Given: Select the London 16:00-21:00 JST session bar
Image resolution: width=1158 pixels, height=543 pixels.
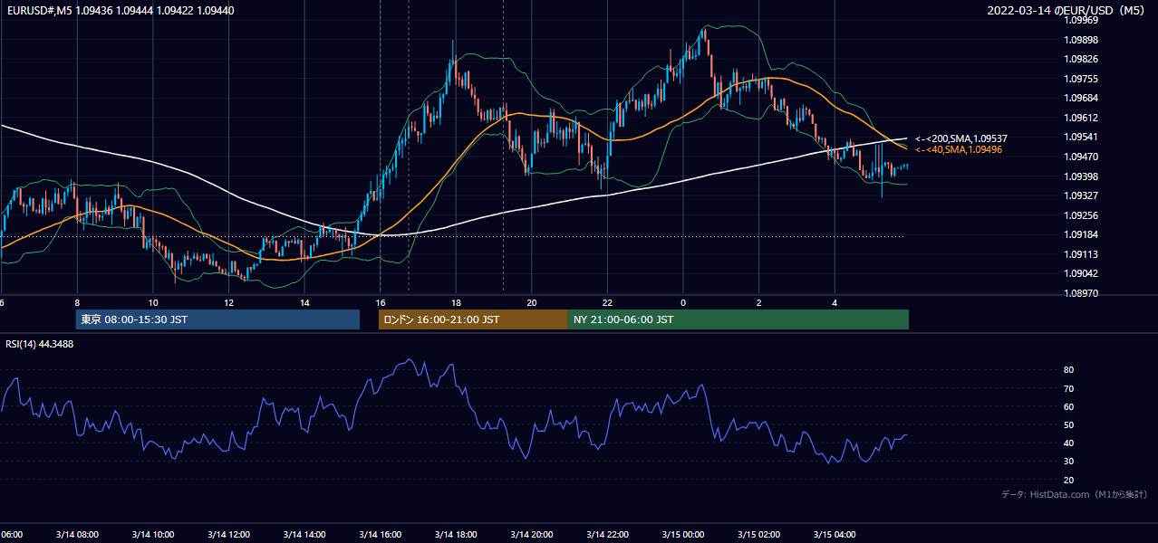Looking at the screenshot, I should point(473,319).
